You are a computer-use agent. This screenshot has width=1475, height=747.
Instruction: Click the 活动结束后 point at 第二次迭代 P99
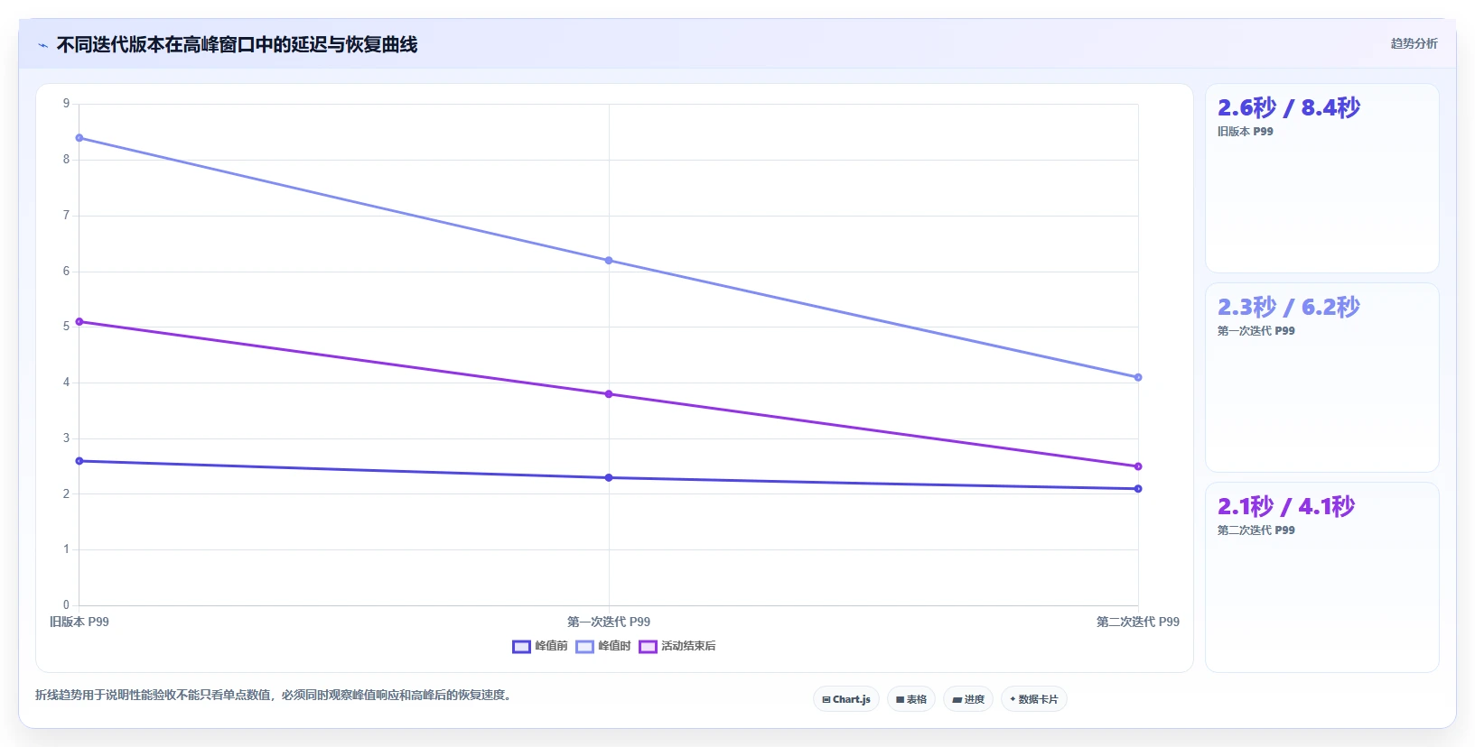click(x=1138, y=466)
